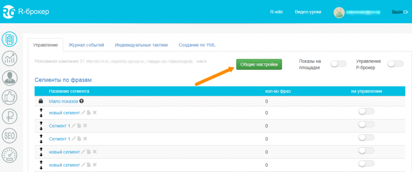412x172 pixels.
Task: Click the lock icon in Мало показов row
Action: pyautogui.click(x=41, y=101)
